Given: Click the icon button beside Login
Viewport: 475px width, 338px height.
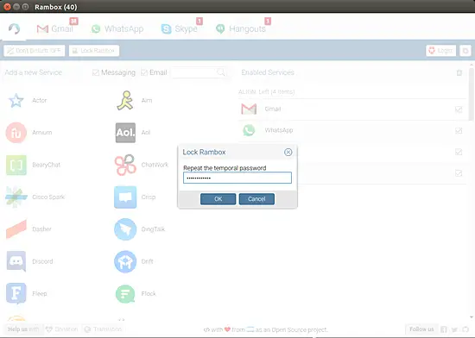Looking at the screenshot, I should (x=465, y=51).
